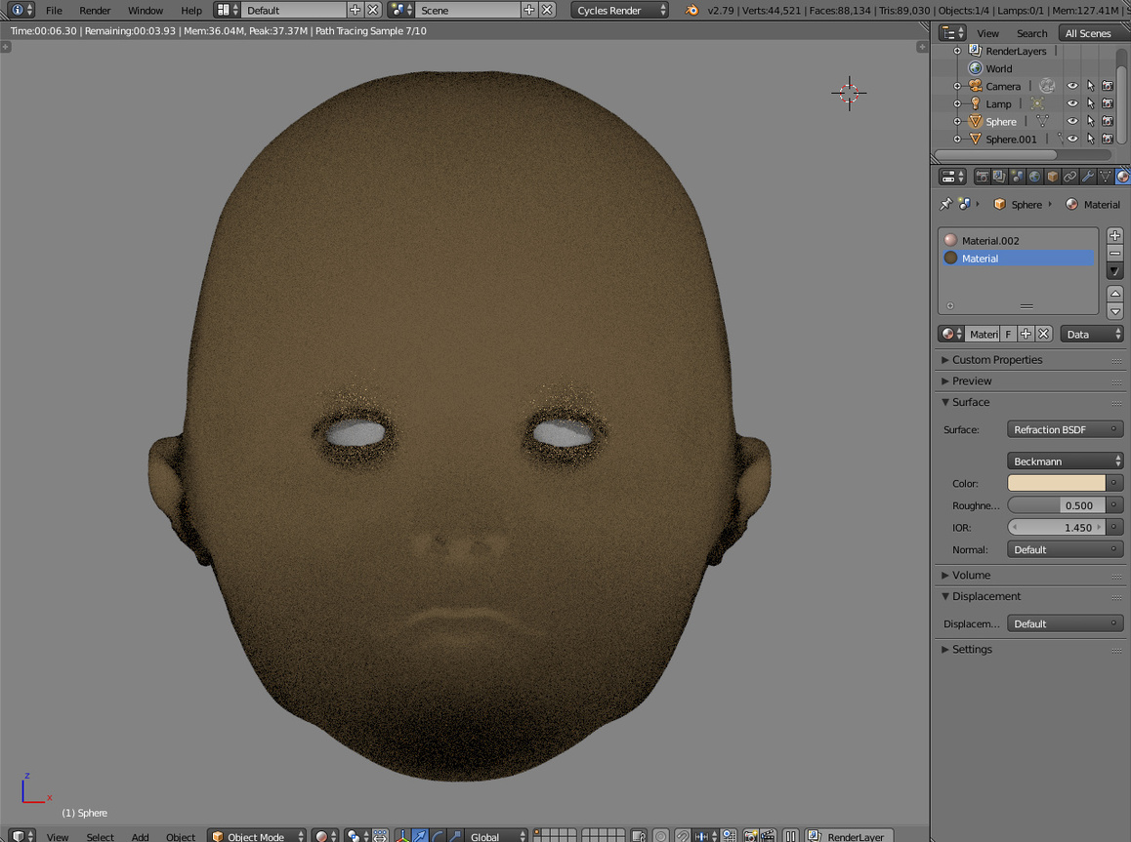Click the All Scenes outliner button
Viewport: 1131px width, 842px height.
click(1087, 33)
